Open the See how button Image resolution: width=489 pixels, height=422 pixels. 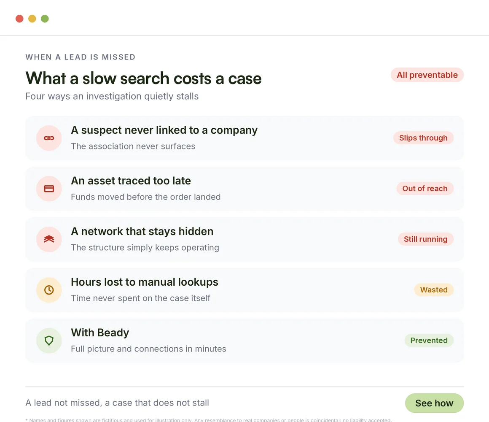[434, 403]
